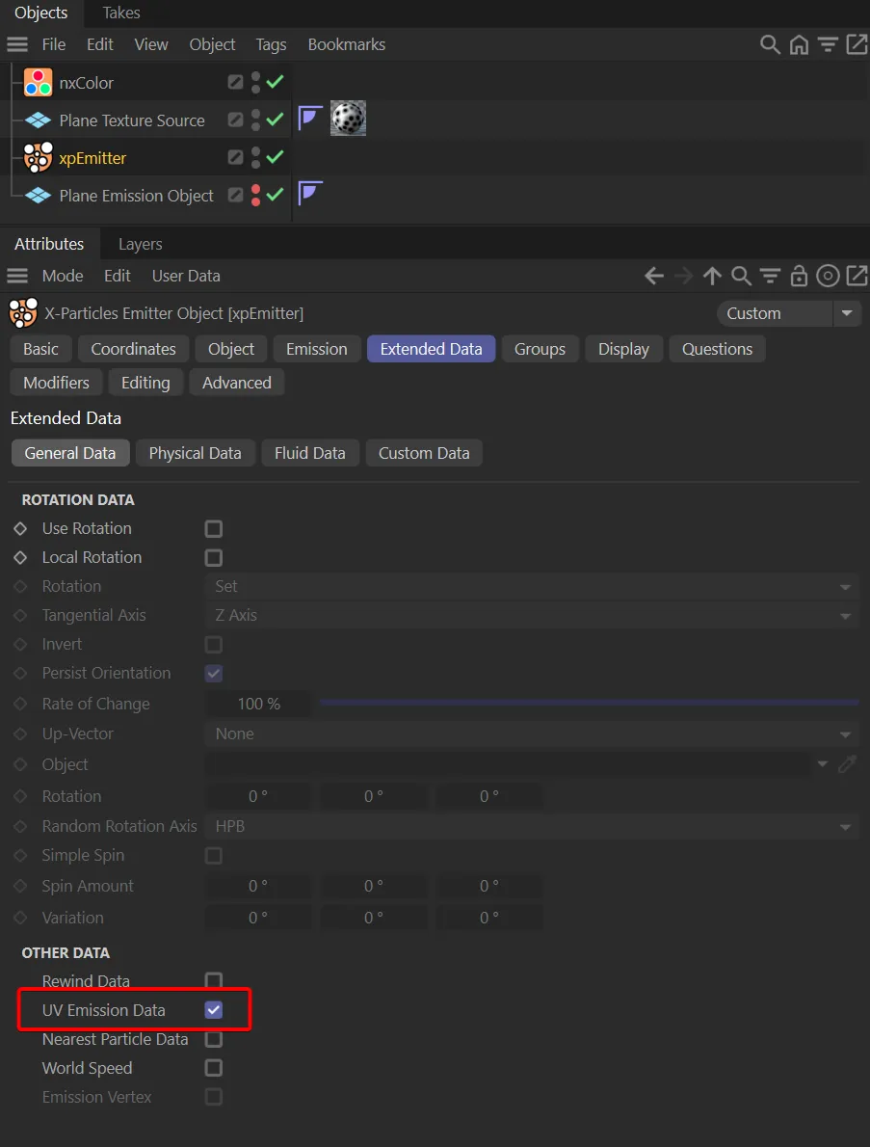Click the tag icon on Plane Emission Object
This screenshot has height=1147, width=870.
[309, 194]
